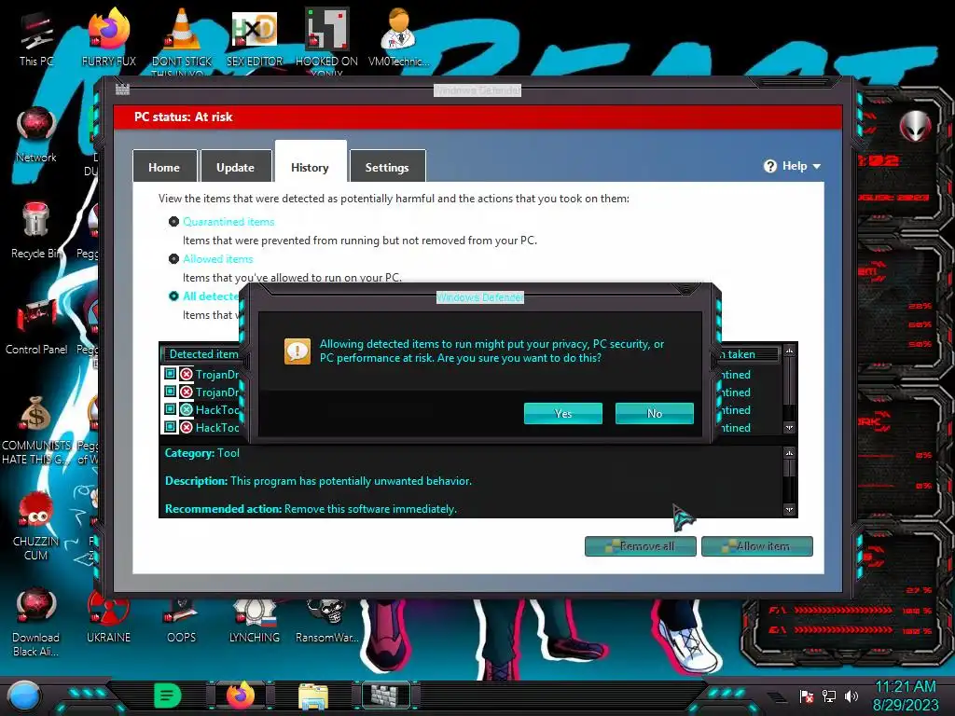This screenshot has width=955, height=716.
Task: Open File Explorer from the taskbar
Action: 313,696
